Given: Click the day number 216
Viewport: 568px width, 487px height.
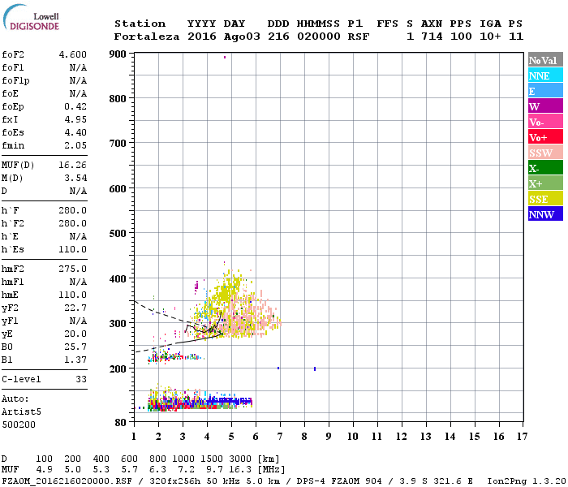Looking at the screenshot, I should pyautogui.click(x=278, y=37).
